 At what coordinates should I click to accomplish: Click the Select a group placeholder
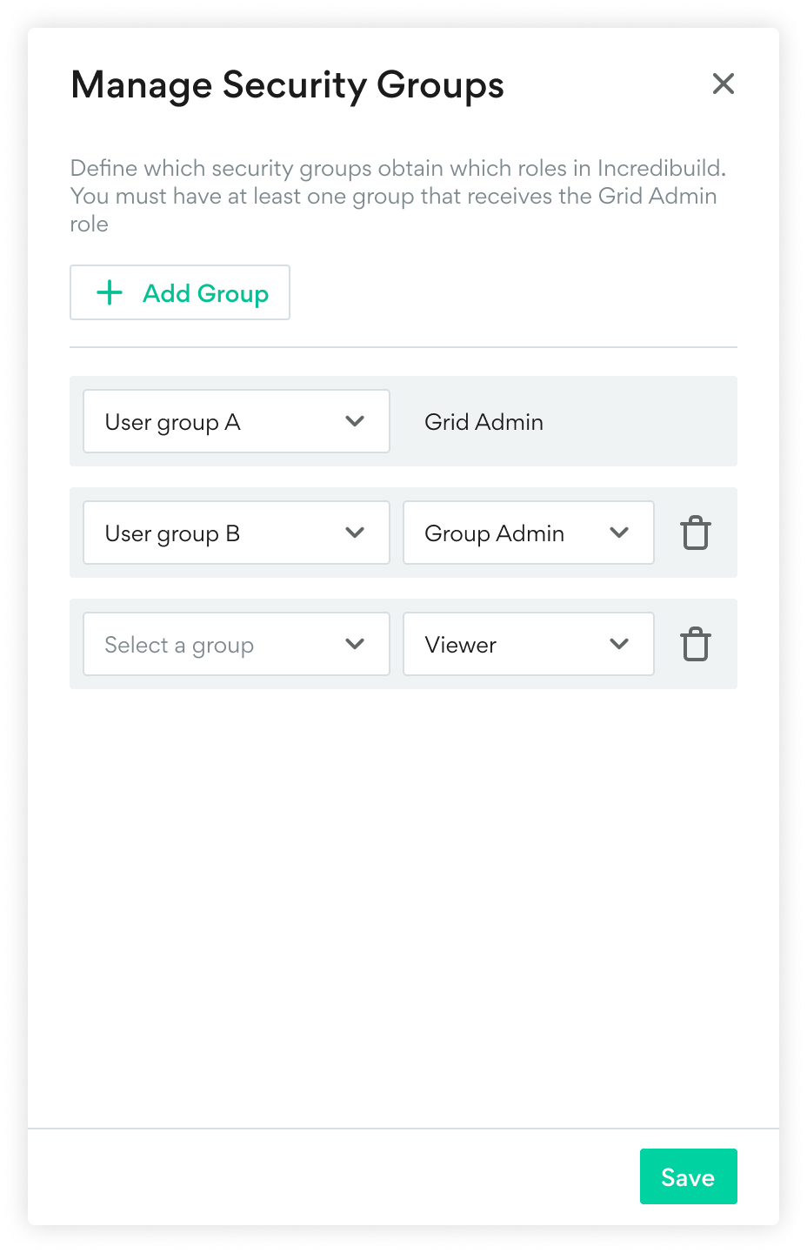coord(179,645)
